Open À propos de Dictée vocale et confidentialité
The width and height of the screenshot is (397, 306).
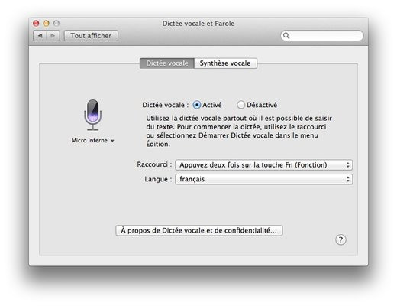coord(199,230)
